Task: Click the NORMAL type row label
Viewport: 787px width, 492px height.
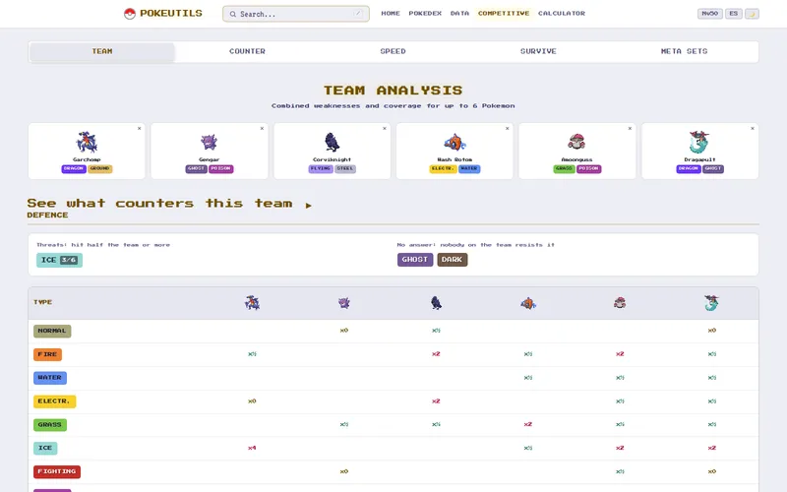Action: point(52,331)
